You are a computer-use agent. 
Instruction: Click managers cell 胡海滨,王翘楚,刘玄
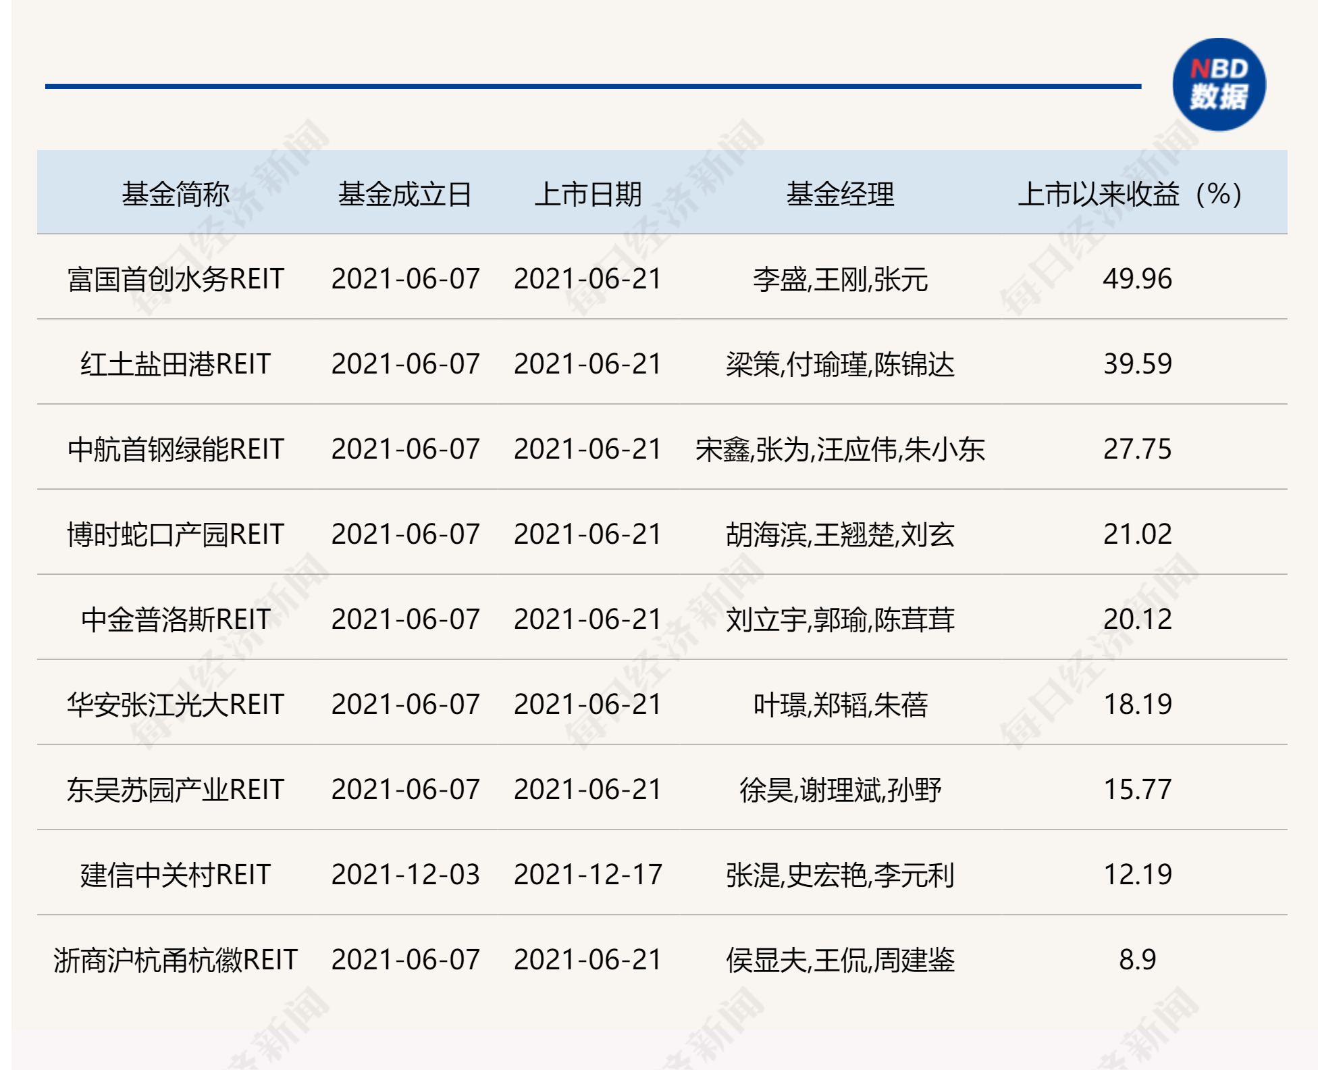[840, 534]
